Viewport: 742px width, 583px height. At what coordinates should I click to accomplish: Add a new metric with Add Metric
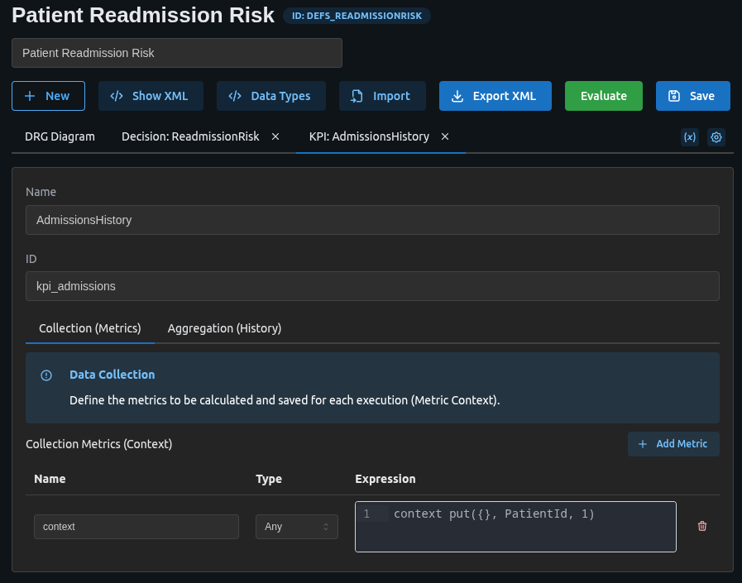click(x=673, y=444)
